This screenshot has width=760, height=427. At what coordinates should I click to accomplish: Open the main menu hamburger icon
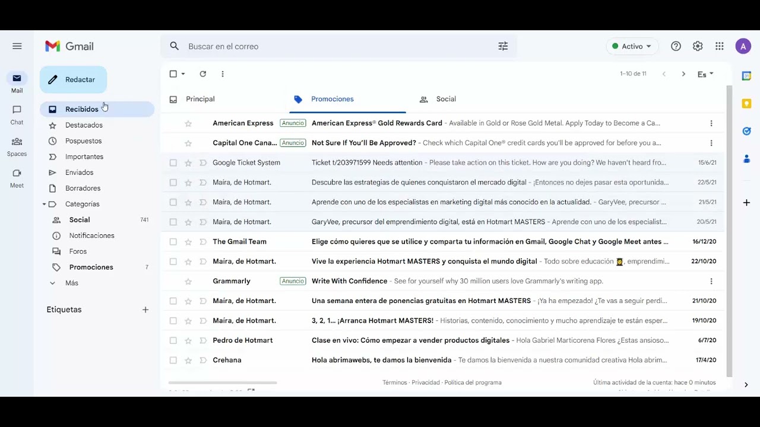click(17, 46)
